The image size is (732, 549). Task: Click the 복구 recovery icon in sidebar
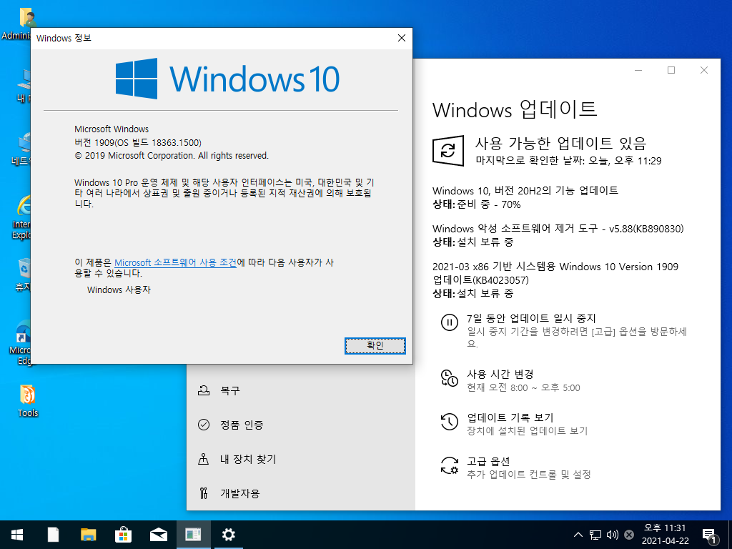tap(204, 390)
